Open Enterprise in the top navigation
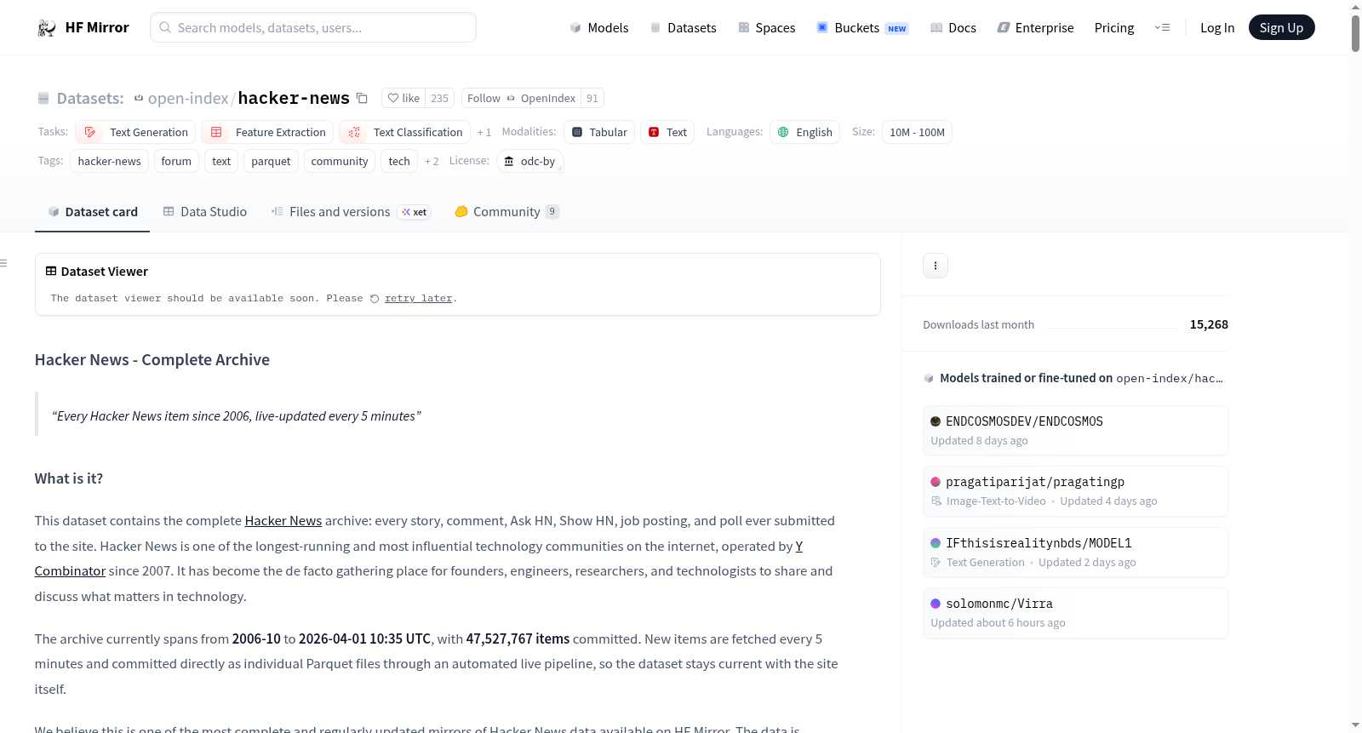The width and height of the screenshot is (1362, 733). [1036, 27]
